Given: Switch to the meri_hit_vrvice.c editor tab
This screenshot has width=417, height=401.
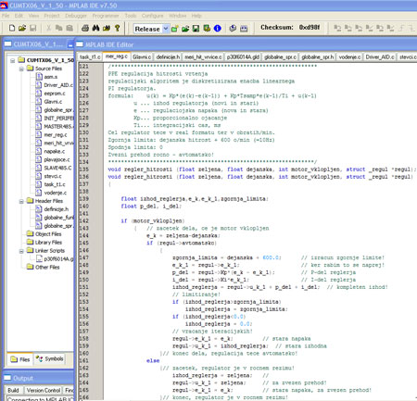Looking at the screenshot, I should coord(203,57).
